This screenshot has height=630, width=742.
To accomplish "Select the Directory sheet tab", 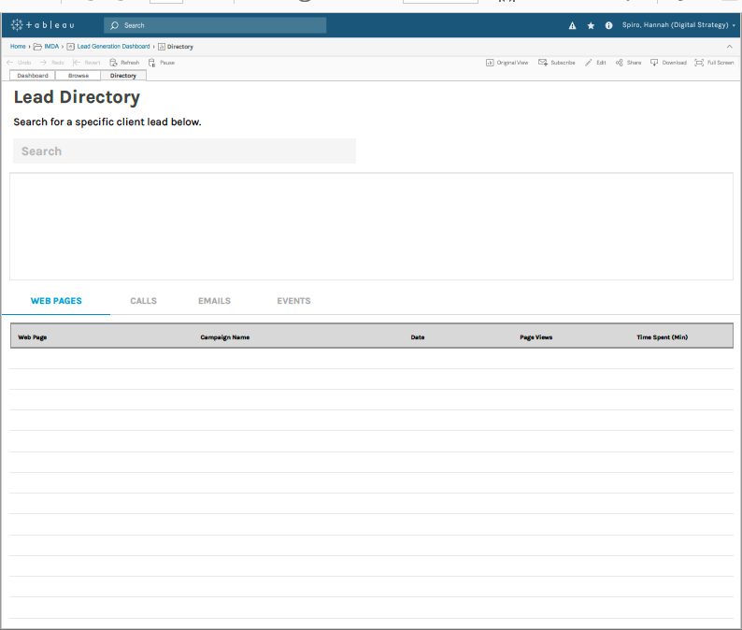I will [x=123, y=76].
